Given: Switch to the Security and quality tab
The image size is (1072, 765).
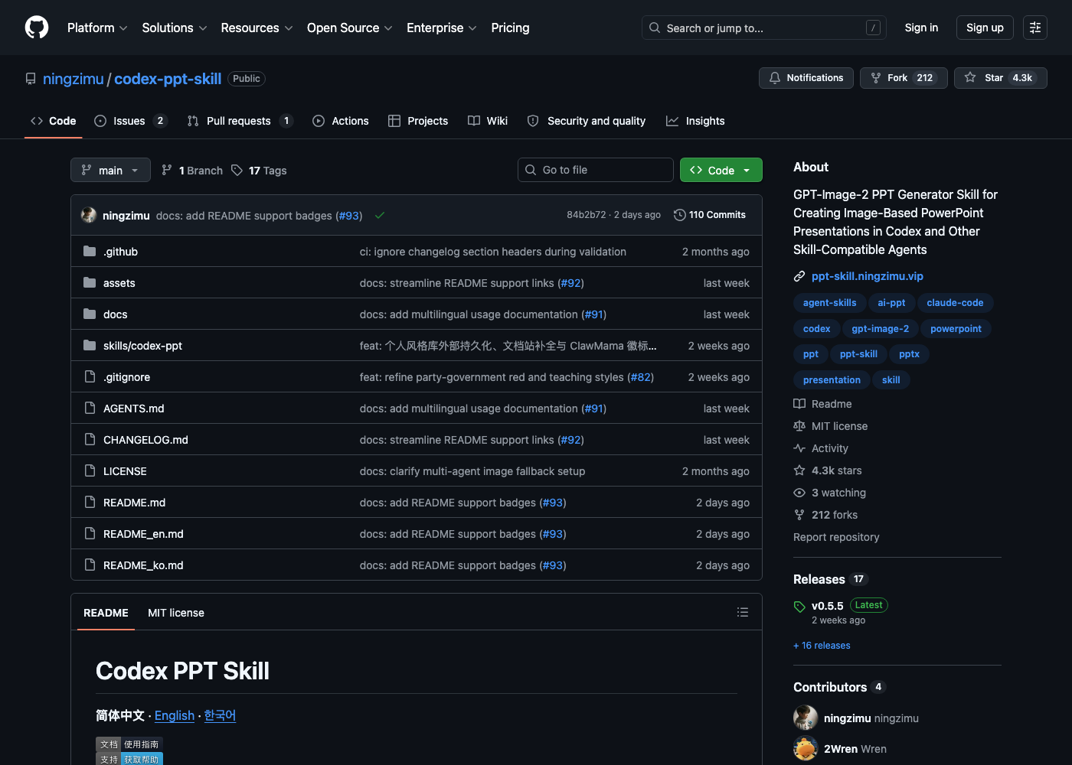Looking at the screenshot, I should 587,121.
